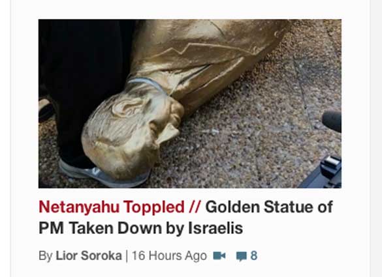Click the word "Israelis" in the headline
This screenshot has width=382, height=277.
coord(215,228)
